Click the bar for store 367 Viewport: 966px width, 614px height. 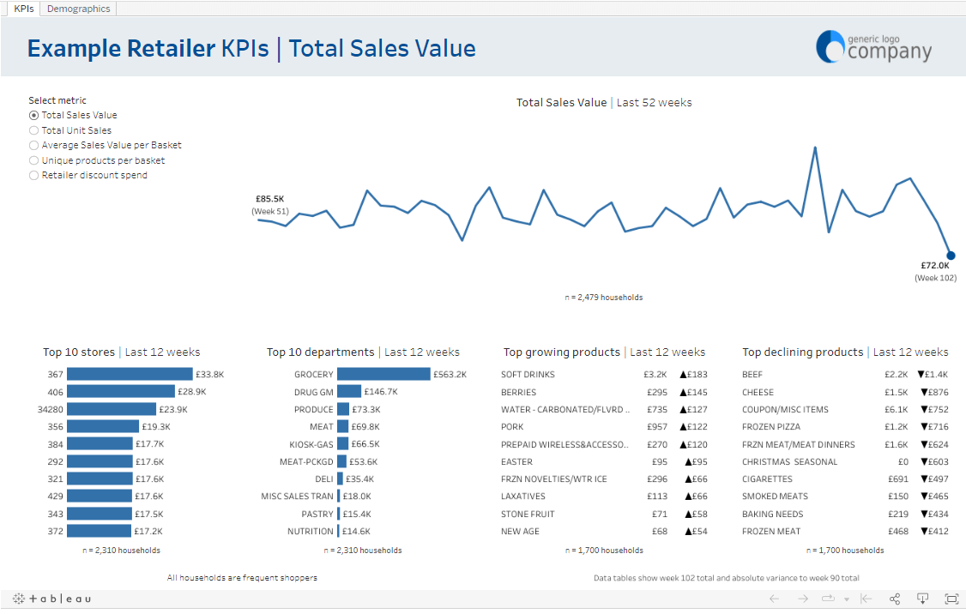(130, 374)
